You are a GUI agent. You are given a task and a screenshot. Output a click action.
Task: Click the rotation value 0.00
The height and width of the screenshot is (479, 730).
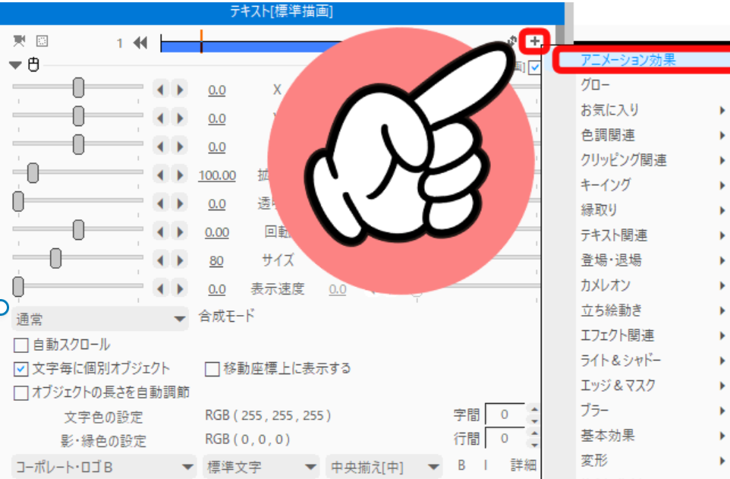click(x=217, y=232)
